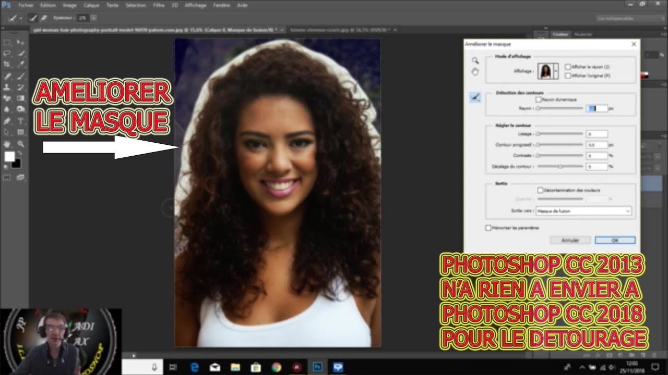Viewport: 668px width, 375px height.
Task: Open the Windows Action Center notifications
Action: pos(655,367)
